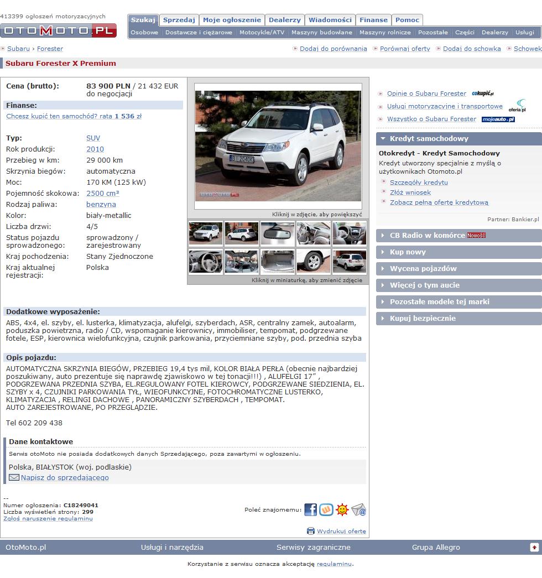The image size is (542, 578).
Task: Open the oferia.pl logo
Action: [x=517, y=106]
